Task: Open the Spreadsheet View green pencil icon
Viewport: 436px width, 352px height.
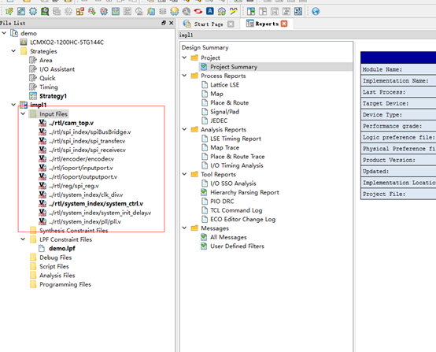Action: [x=9, y=11]
